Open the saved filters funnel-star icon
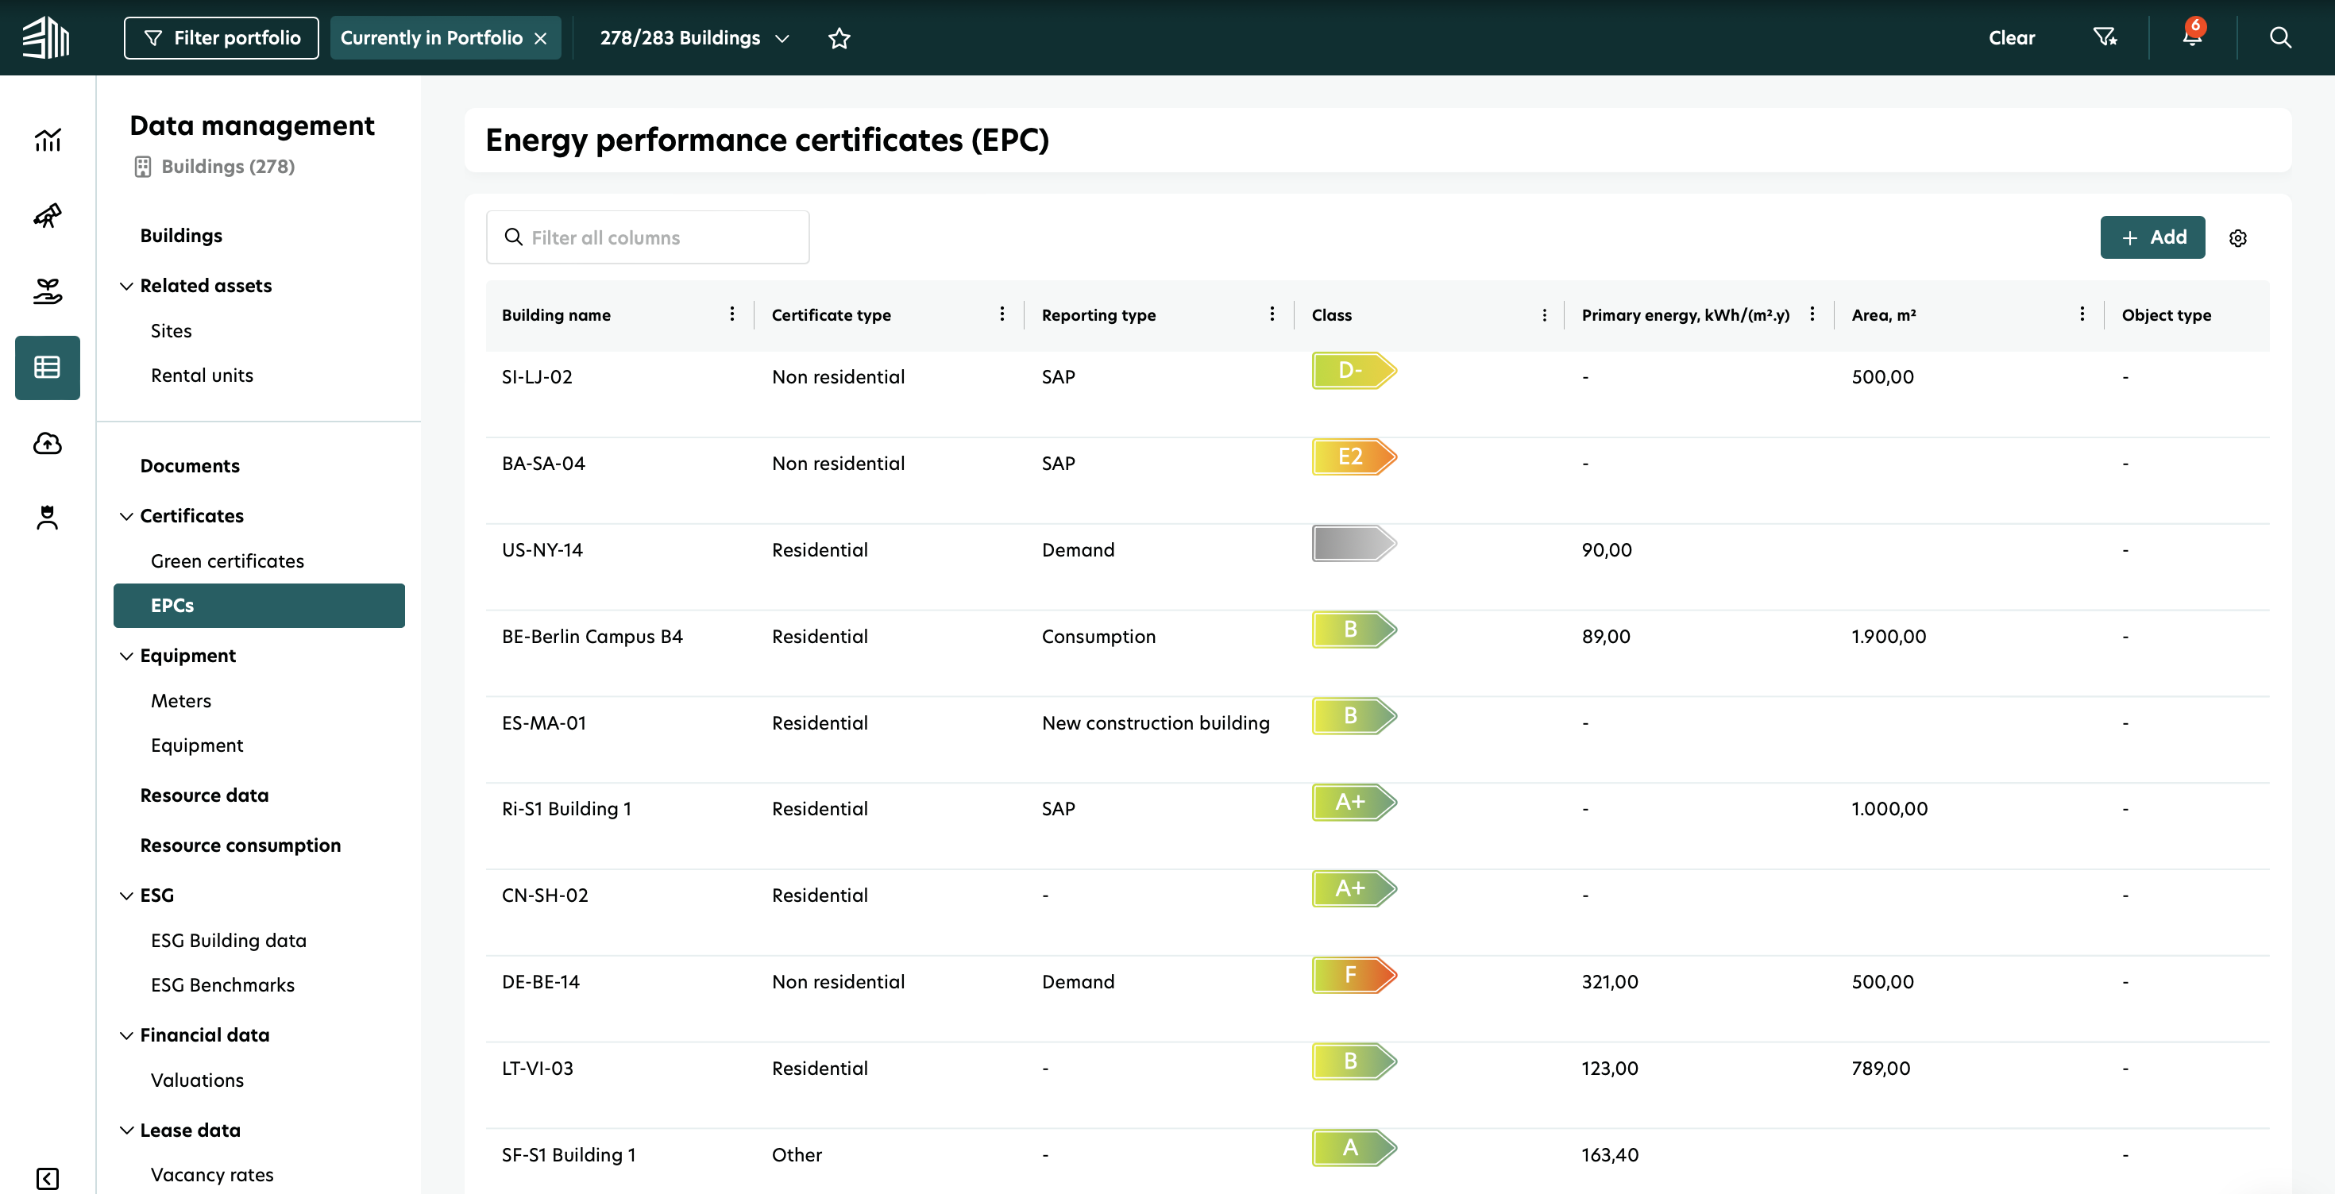Image resolution: width=2335 pixels, height=1194 pixels. point(2104,37)
